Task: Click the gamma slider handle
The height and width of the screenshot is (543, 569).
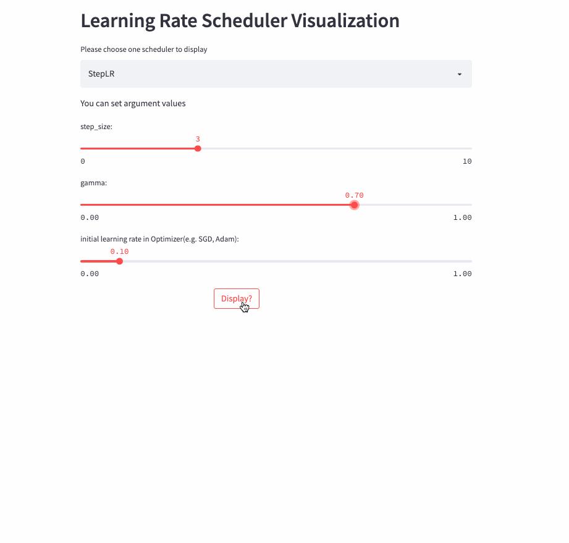Action: 354,204
